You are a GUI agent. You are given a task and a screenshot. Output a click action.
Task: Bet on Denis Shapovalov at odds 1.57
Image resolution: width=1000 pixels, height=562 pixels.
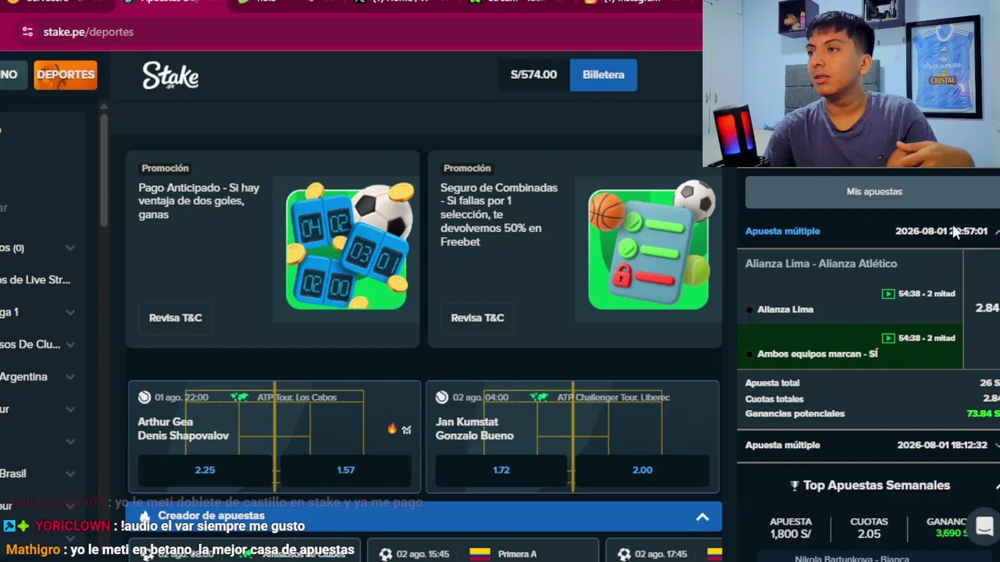tap(345, 470)
